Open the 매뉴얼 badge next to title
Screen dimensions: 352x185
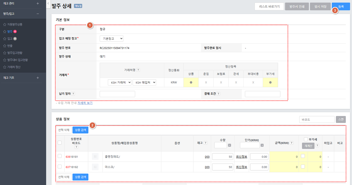[x=78, y=6]
